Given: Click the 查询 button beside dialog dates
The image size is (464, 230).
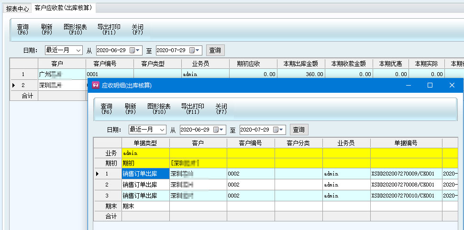Looking at the screenshot, I should [299, 130].
